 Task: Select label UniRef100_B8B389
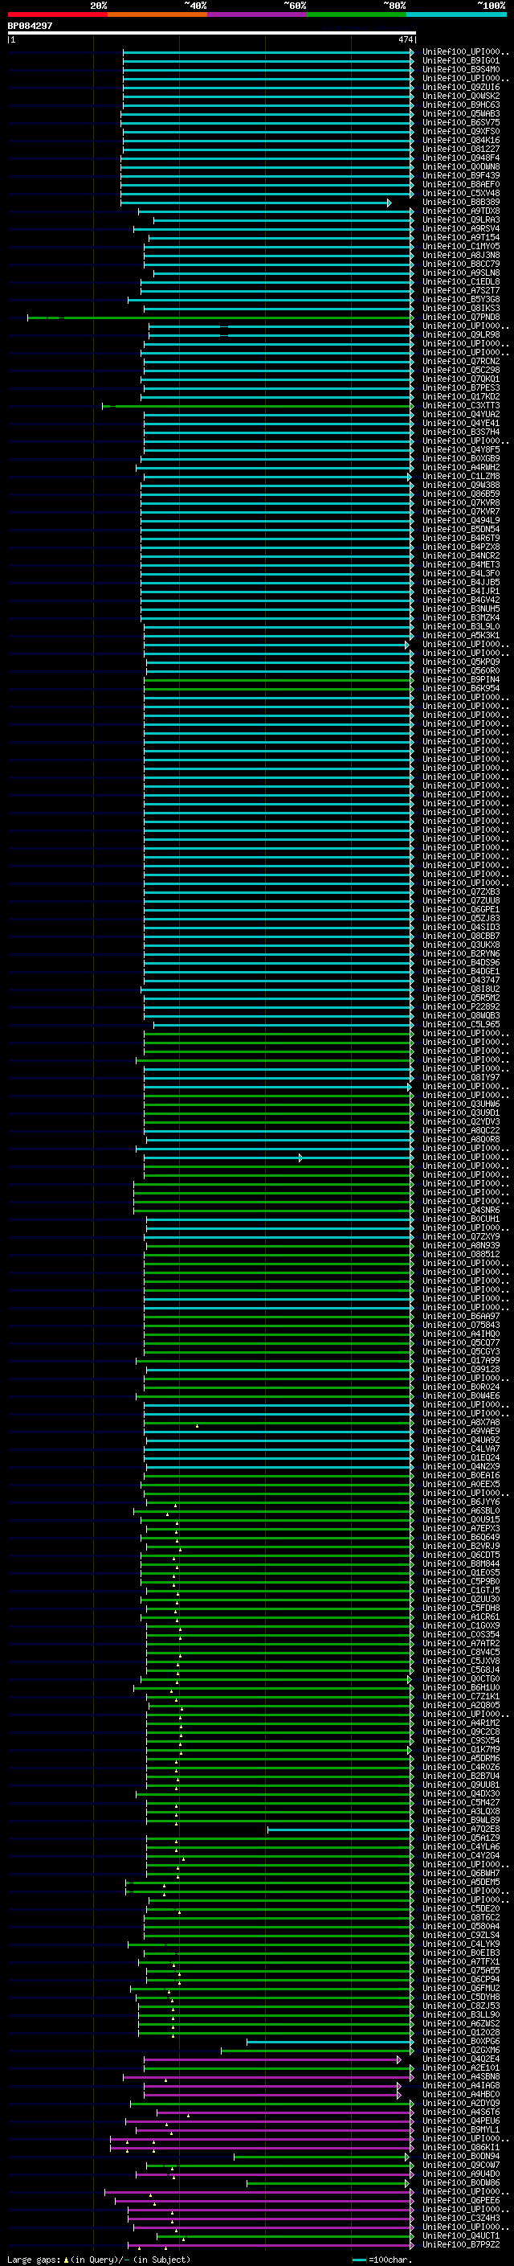pyautogui.click(x=460, y=203)
